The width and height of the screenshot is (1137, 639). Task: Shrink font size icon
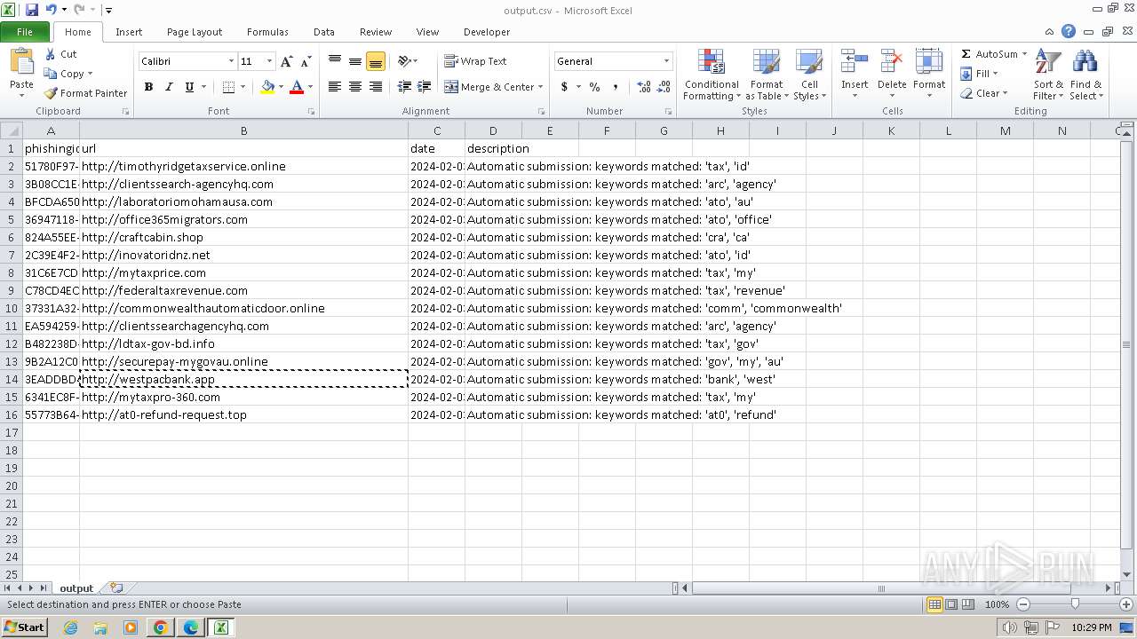306,61
